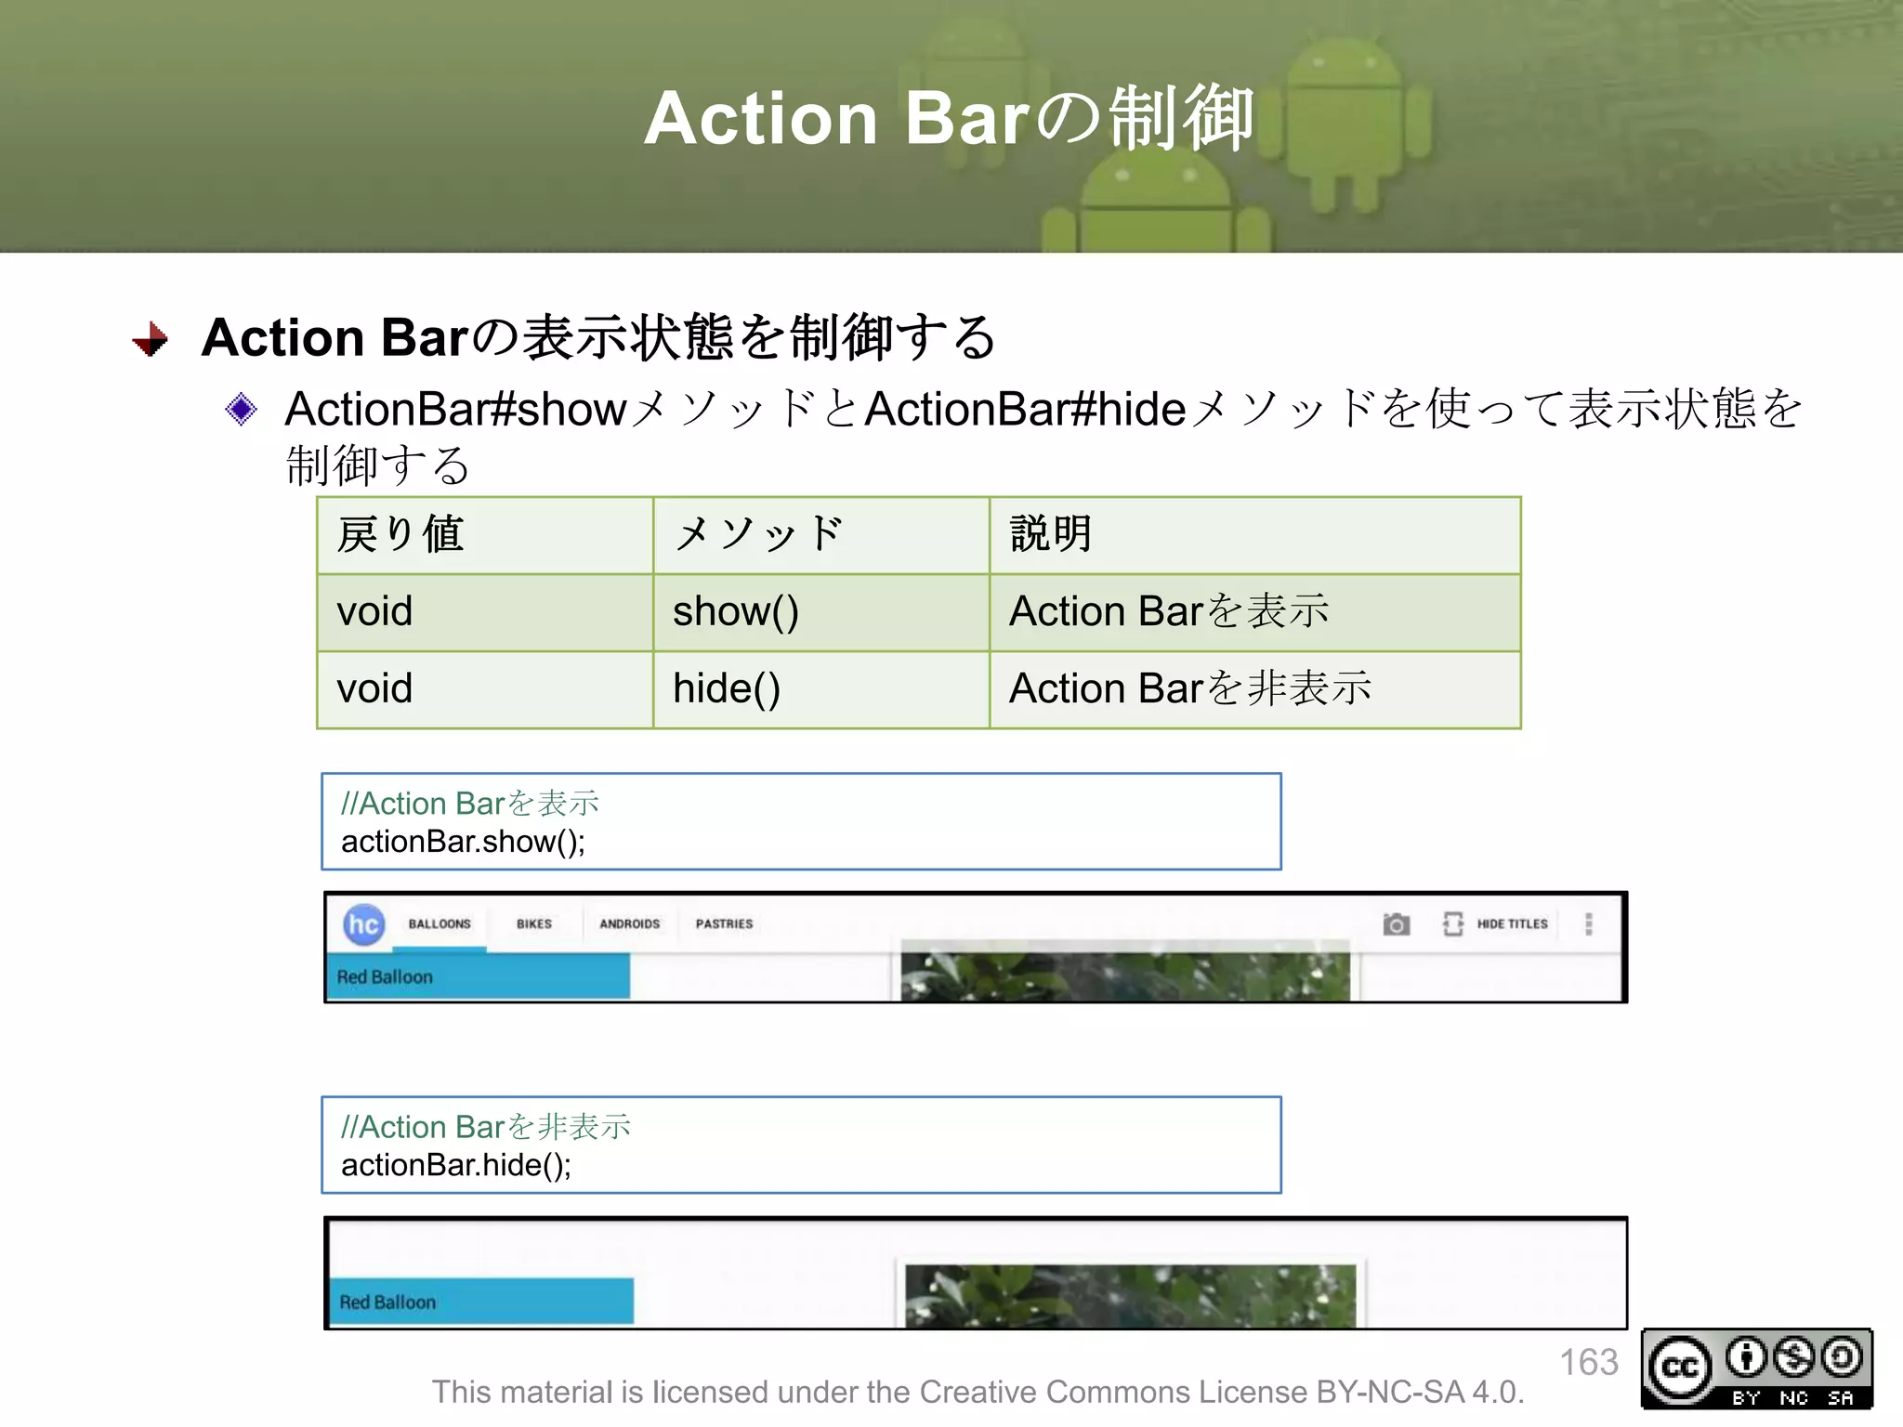Click the 戻り値 table header

tap(485, 535)
